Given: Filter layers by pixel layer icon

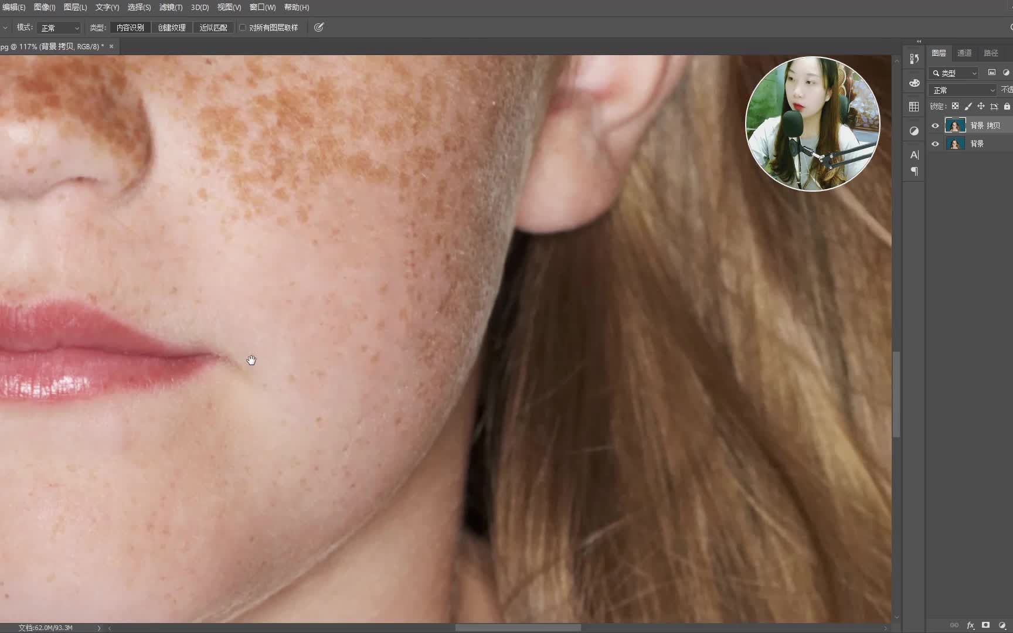Looking at the screenshot, I should click(x=992, y=73).
